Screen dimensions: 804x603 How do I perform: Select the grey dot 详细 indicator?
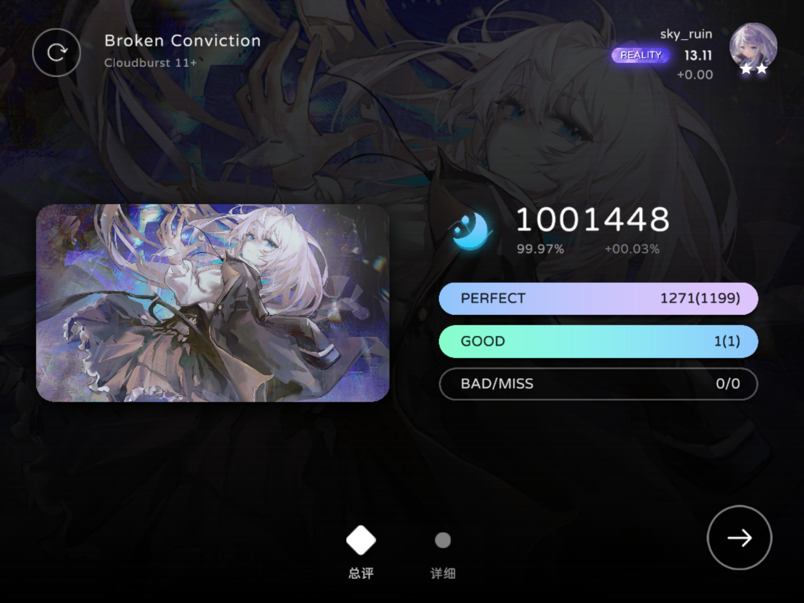point(443,540)
